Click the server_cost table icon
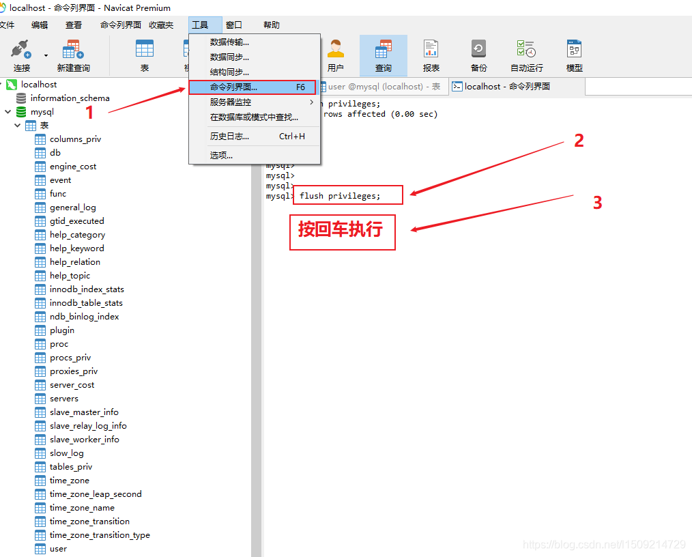Viewport: 692px width, 557px height. click(x=40, y=385)
